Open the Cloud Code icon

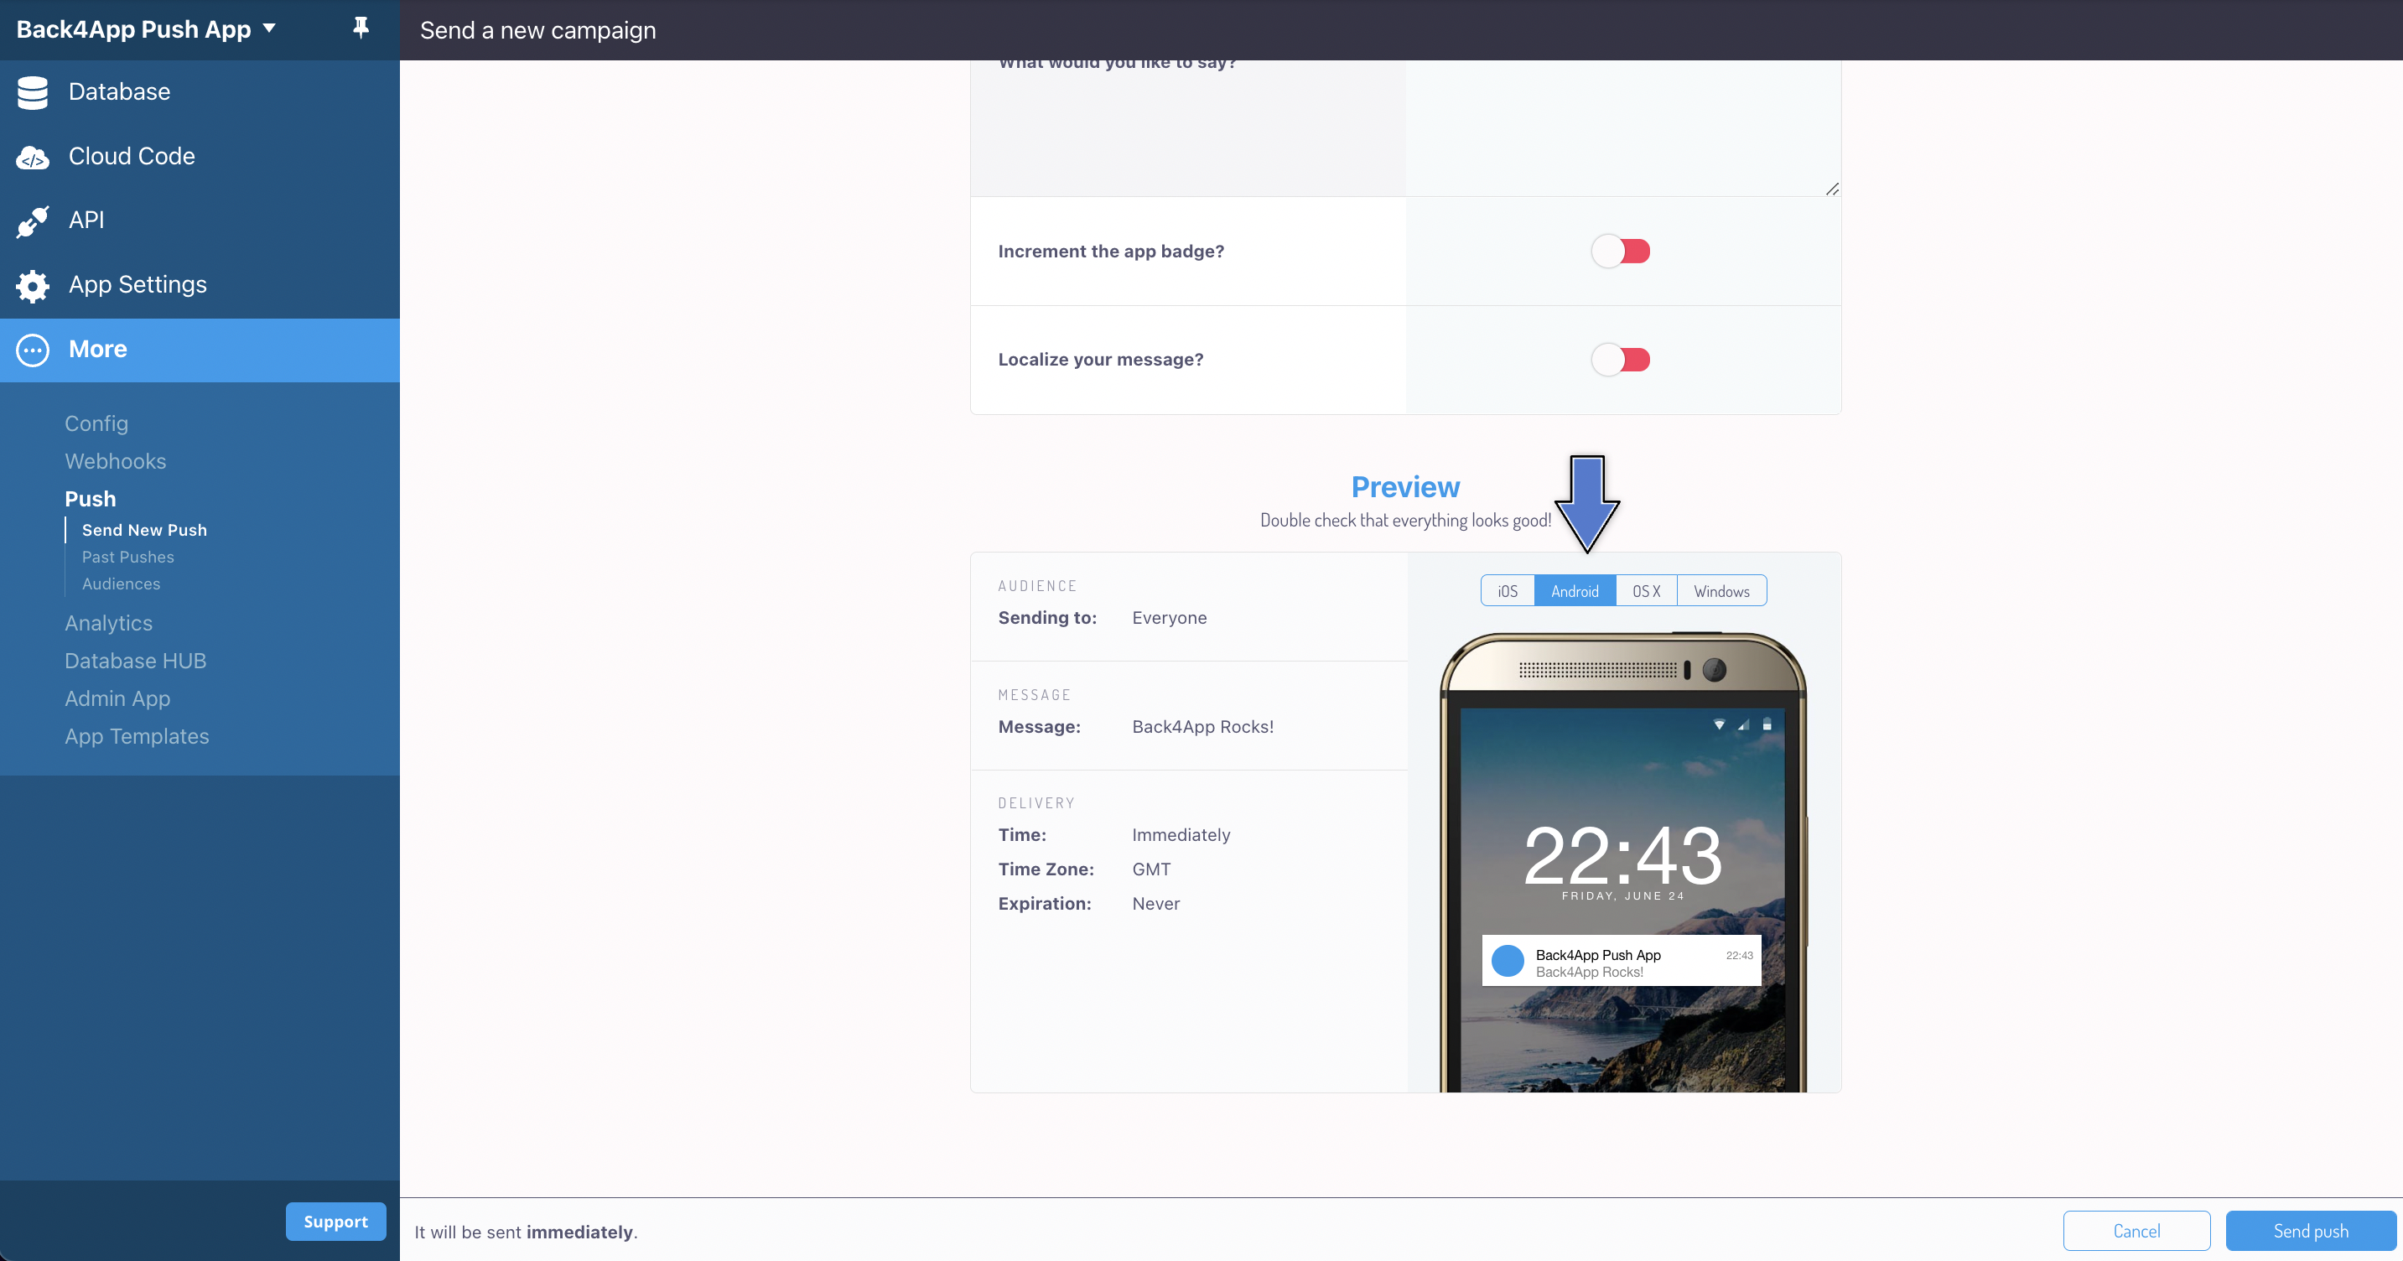[x=33, y=158]
